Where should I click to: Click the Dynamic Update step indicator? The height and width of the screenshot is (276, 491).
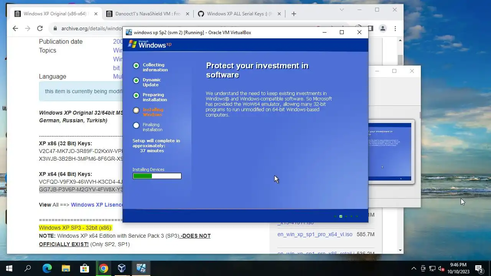(136, 80)
